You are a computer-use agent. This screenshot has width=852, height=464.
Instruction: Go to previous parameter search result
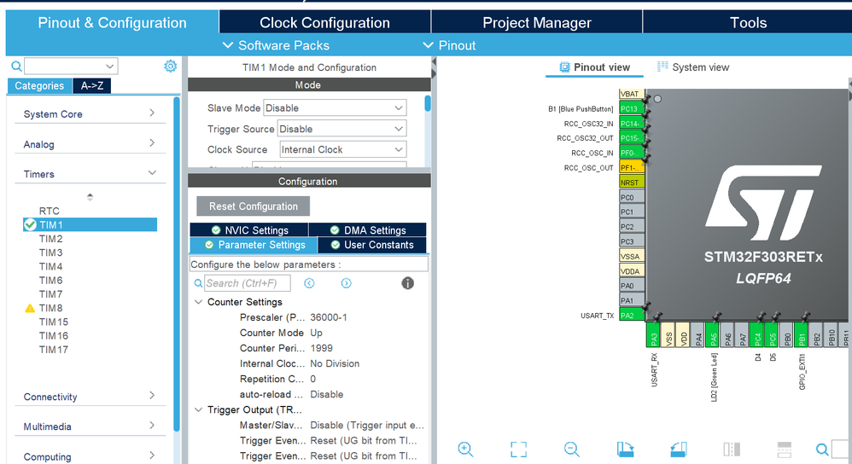(309, 283)
